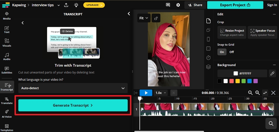Select the video clip on timeline track 1
The height and width of the screenshot is (132, 279).
pyautogui.click(x=207, y=110)
